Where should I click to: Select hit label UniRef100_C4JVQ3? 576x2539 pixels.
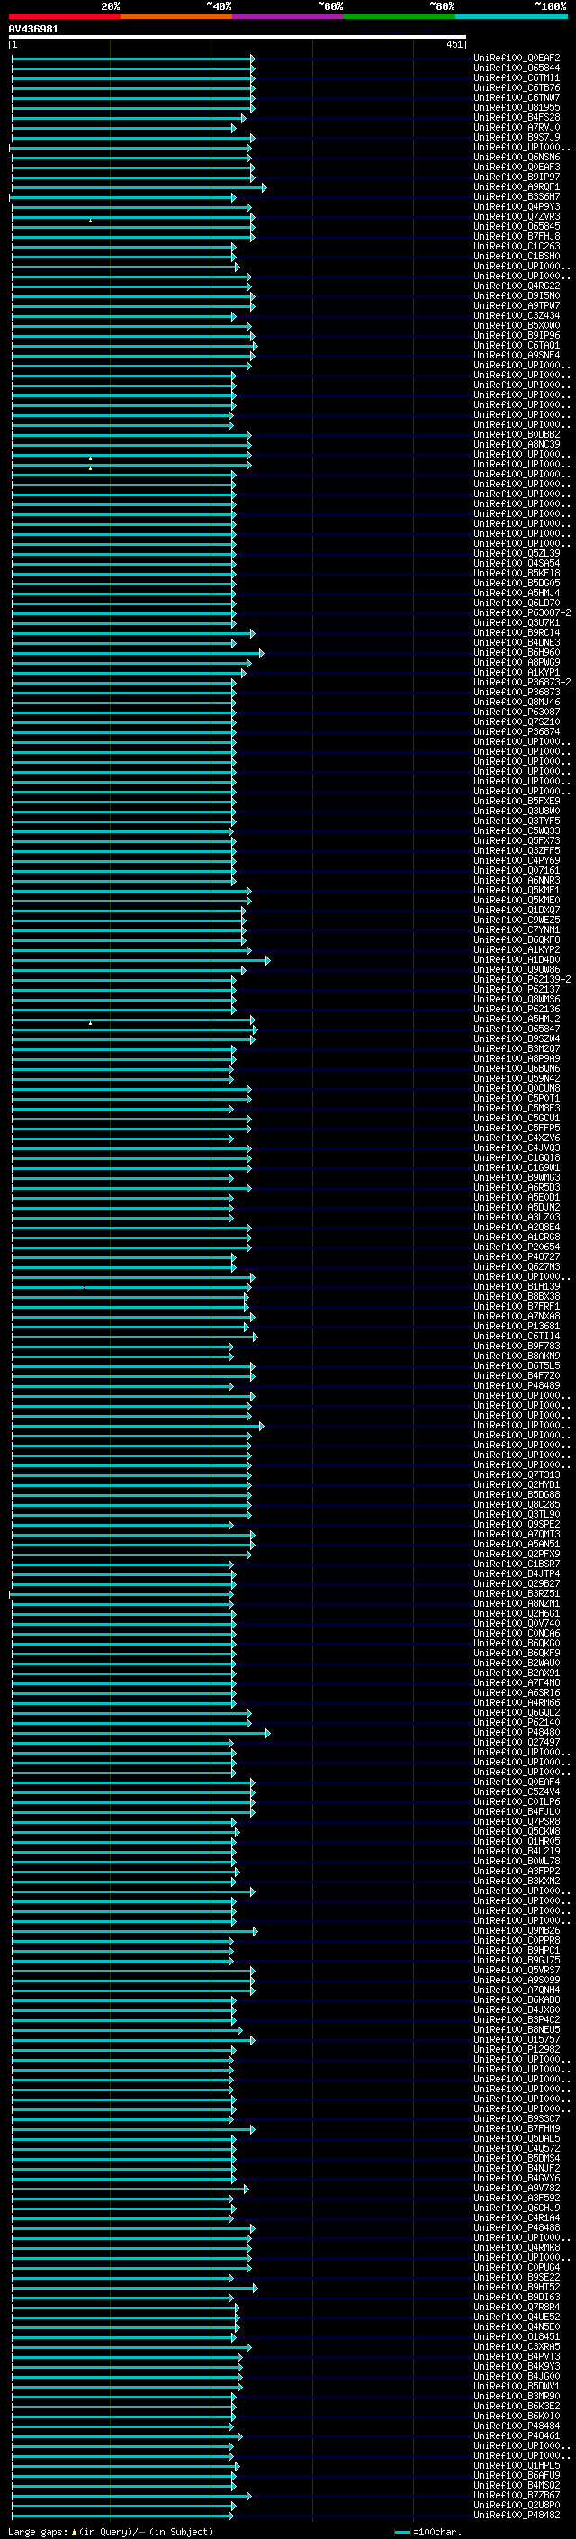516,1147
